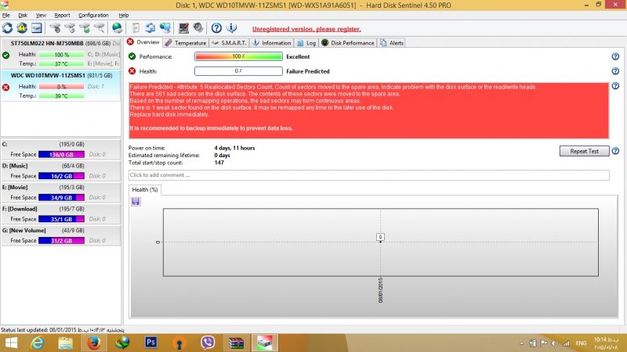Click the red failure predicted message box

coord(368,110)
